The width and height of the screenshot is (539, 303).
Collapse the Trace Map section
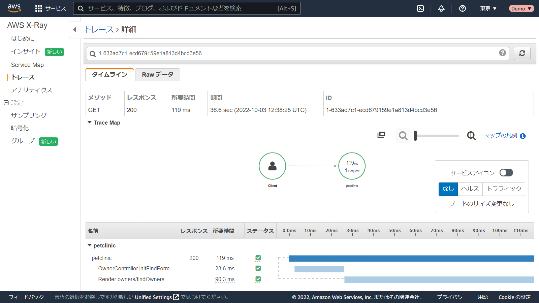click(90, 123)
